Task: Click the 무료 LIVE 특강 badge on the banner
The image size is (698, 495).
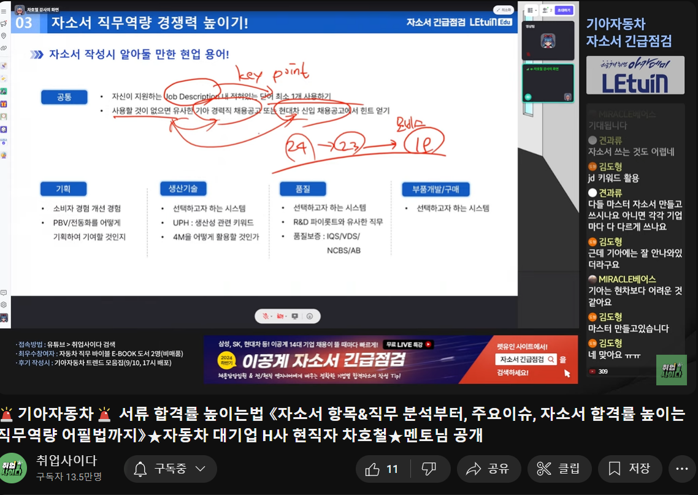Action: click(x=408, y=344)
